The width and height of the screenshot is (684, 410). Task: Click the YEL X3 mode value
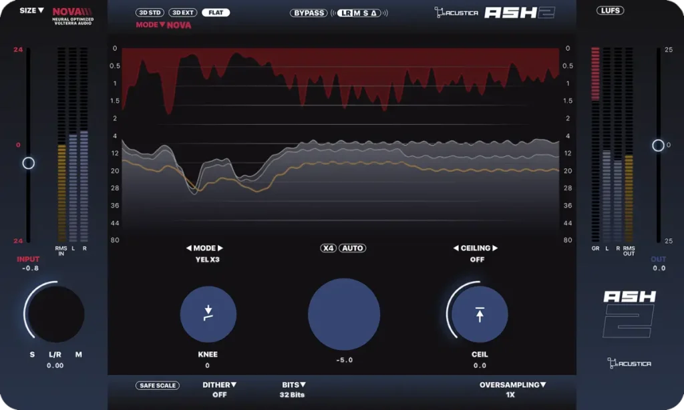pyautogui.click(x=207, y=260)
